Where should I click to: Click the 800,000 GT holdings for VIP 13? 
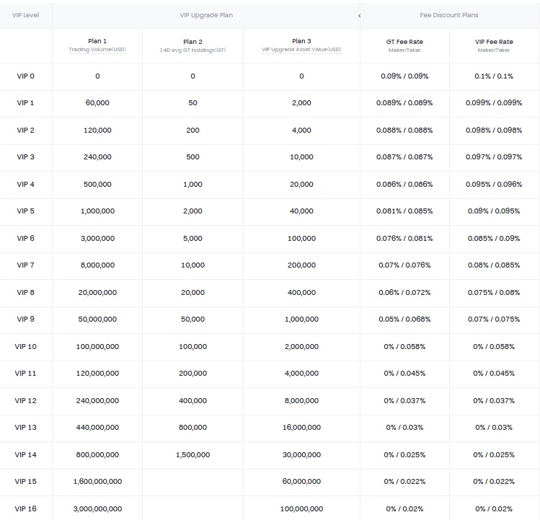(x=193, y=427)
